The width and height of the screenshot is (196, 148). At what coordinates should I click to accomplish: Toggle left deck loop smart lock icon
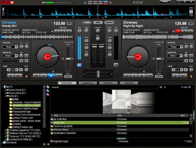click(x=27, y=76)
